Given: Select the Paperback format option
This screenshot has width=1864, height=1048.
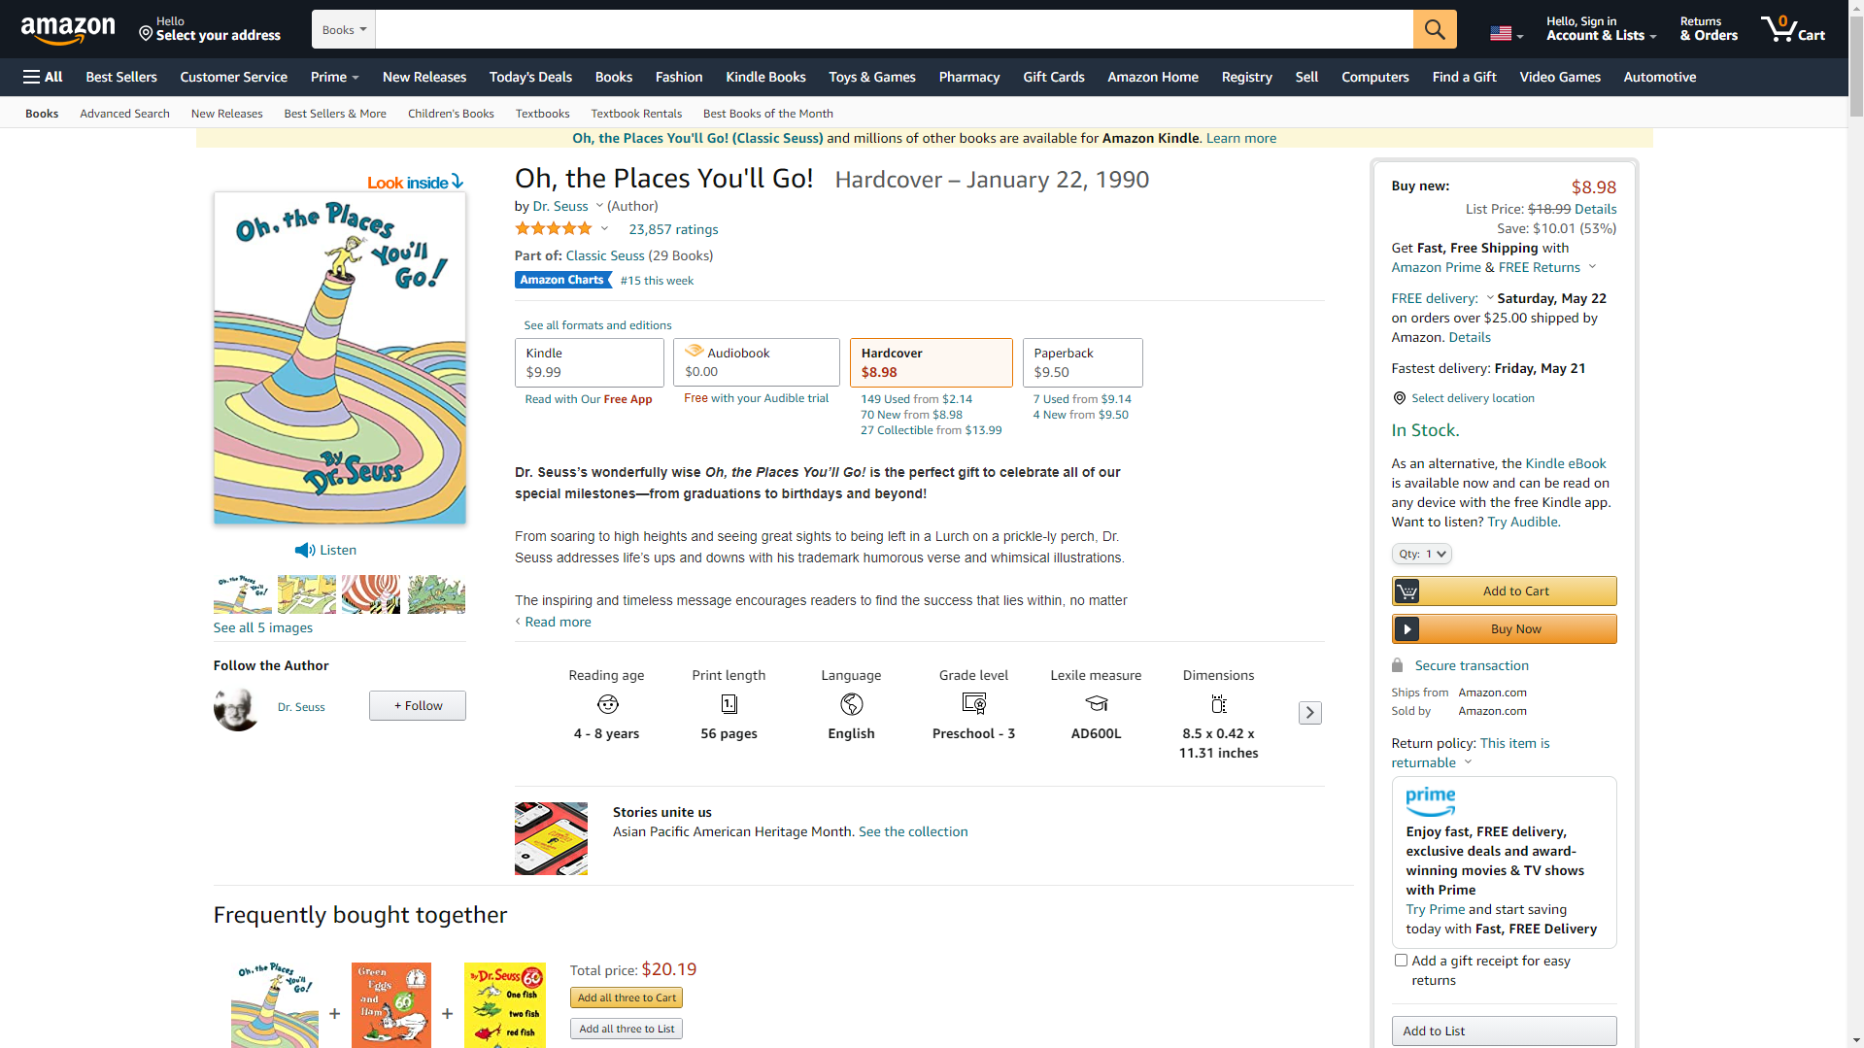Looking at the screenshot, I should click(x=1082, y=362).
